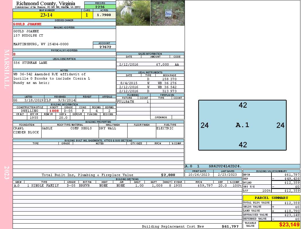Click the listed date 3/18/2019
Image resolution: width=301 pixels, height=229 pixels.
[34, 100]
